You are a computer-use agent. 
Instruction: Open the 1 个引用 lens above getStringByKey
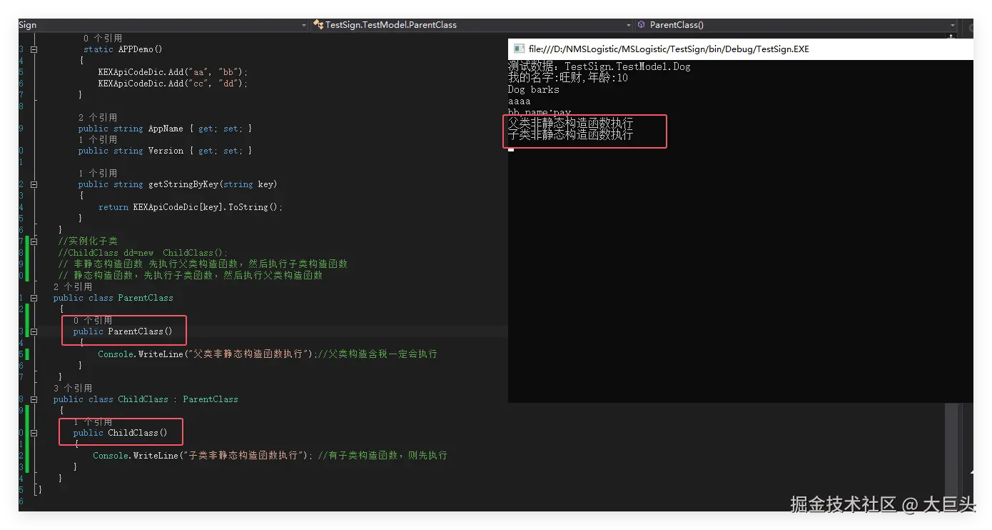coord(98,174)
